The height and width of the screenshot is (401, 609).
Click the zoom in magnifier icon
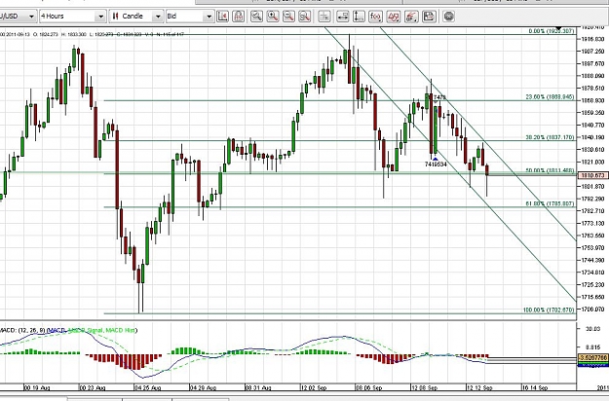[x=273, y=17]
